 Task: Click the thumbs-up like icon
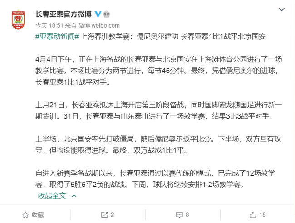tap(253, 214)
